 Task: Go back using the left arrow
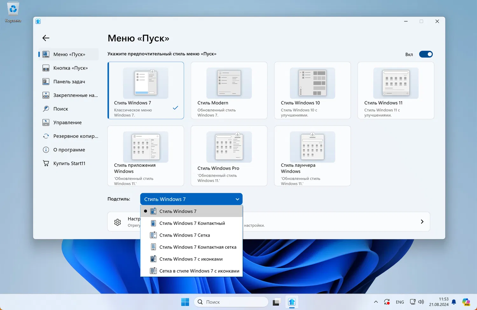click(x=46, y=38)
